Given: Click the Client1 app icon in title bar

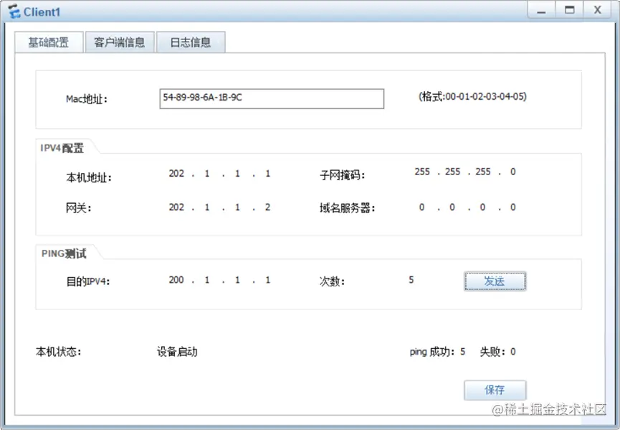Looking at the screenshot, I should click(x=14, y=11).
